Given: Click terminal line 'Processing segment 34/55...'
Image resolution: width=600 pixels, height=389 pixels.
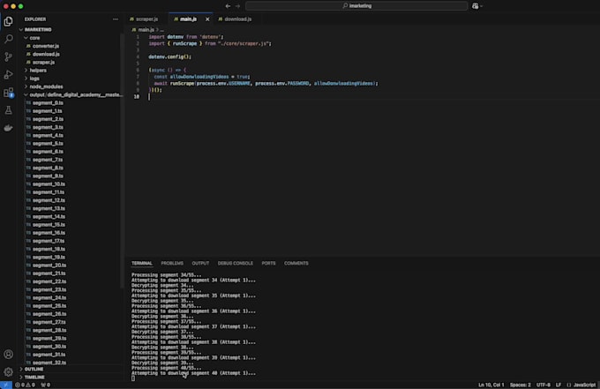Looking at the screenshot, I should pyautogui.click(x=166, y=274).
